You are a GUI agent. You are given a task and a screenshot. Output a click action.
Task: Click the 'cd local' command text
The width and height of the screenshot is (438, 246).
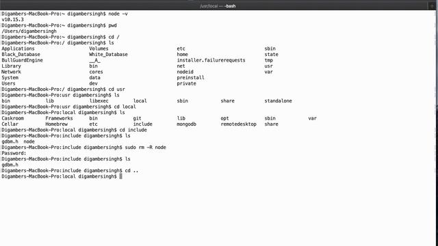125,107
